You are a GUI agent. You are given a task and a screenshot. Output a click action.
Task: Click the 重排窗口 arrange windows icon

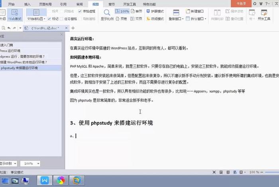click(x=176, y=13)
